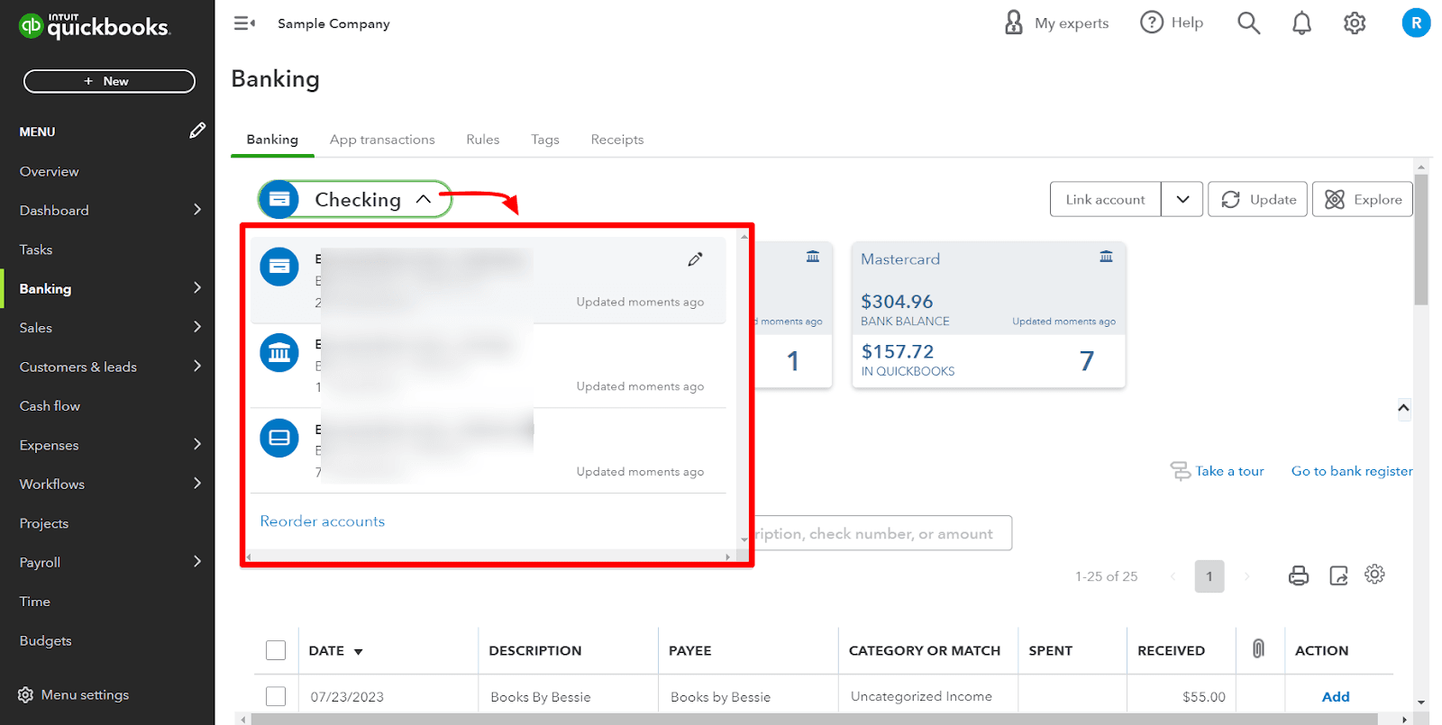Select the Mastercard account card
This screenshot has width=1442, height=725.
click(x=989, y=315)
